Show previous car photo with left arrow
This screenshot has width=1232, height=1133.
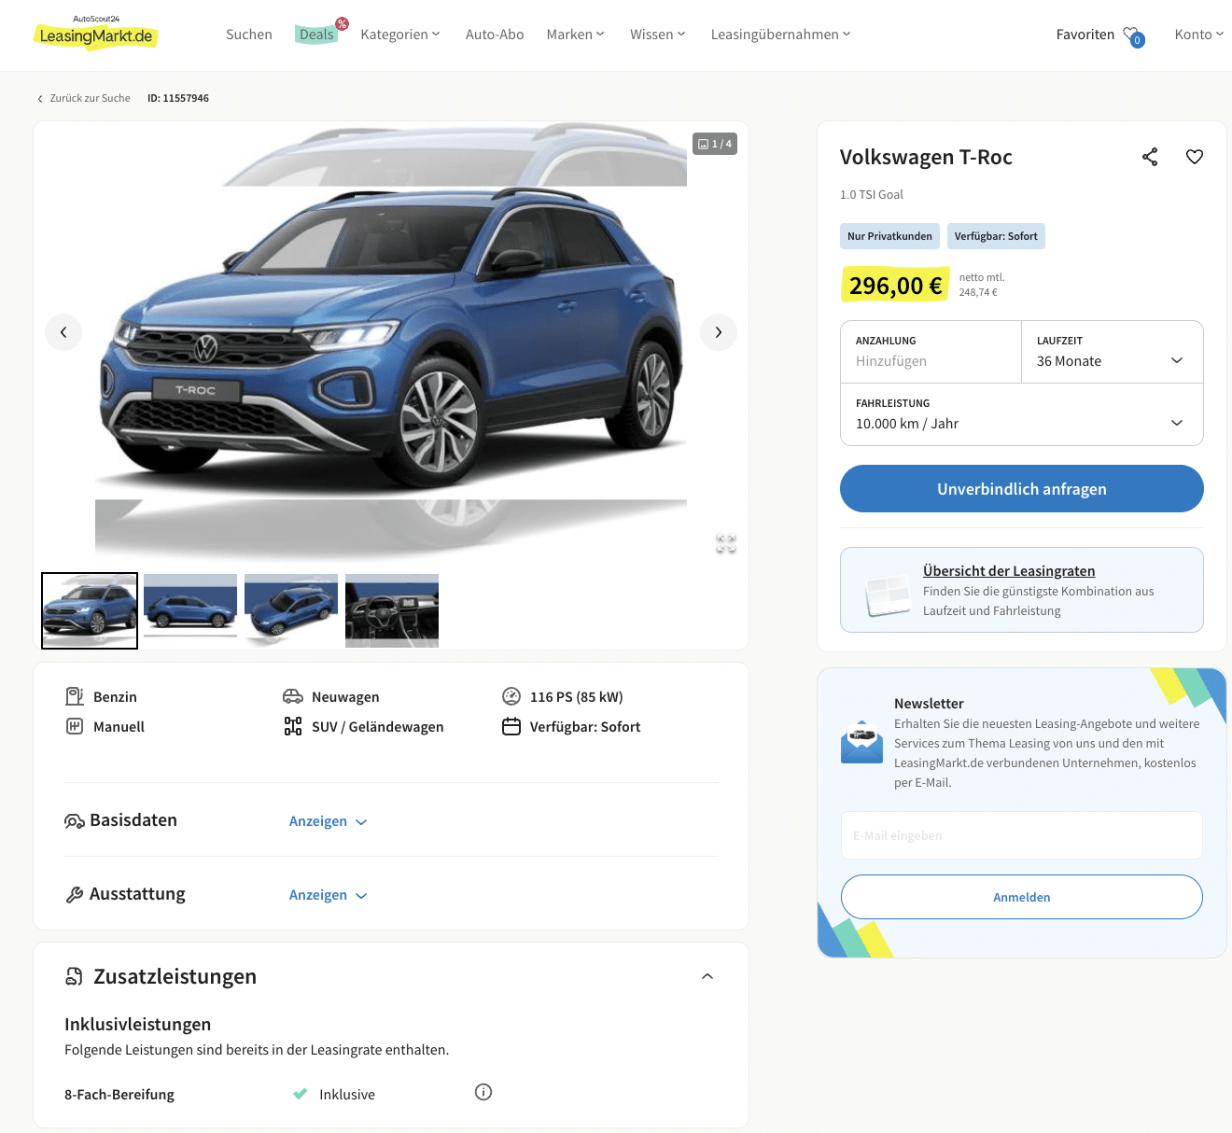coord(63,332)
